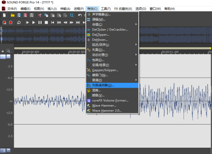Go to the start of the file
212x154 pixels.
pyautogui.click(x=53, y=22)
